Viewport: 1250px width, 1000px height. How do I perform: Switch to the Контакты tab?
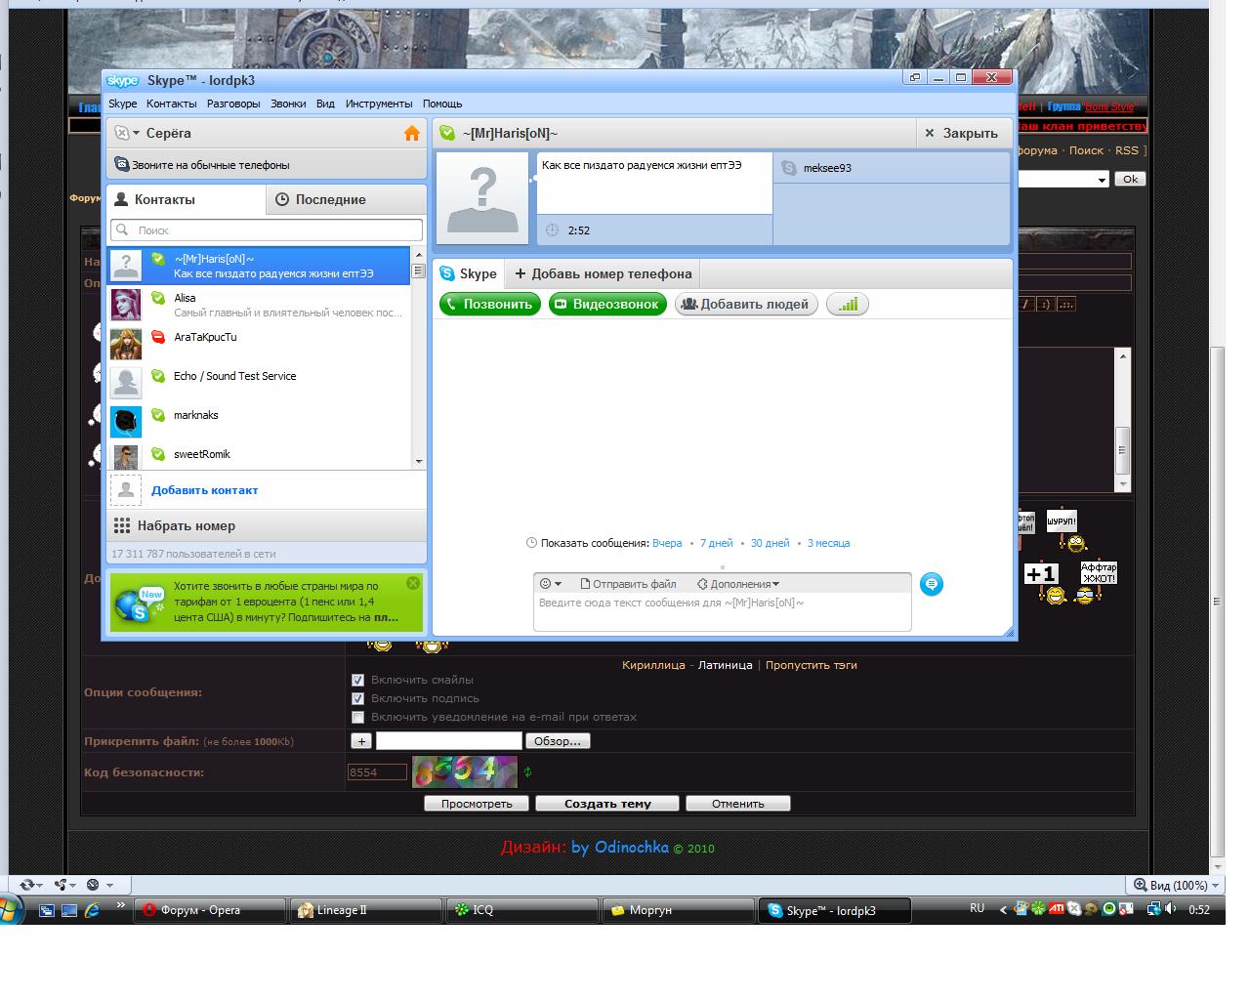[186, 199]
